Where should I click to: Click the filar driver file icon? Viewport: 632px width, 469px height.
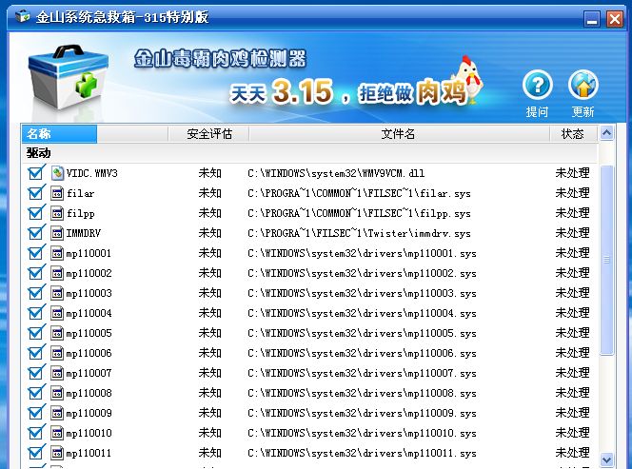coord(57,193)
